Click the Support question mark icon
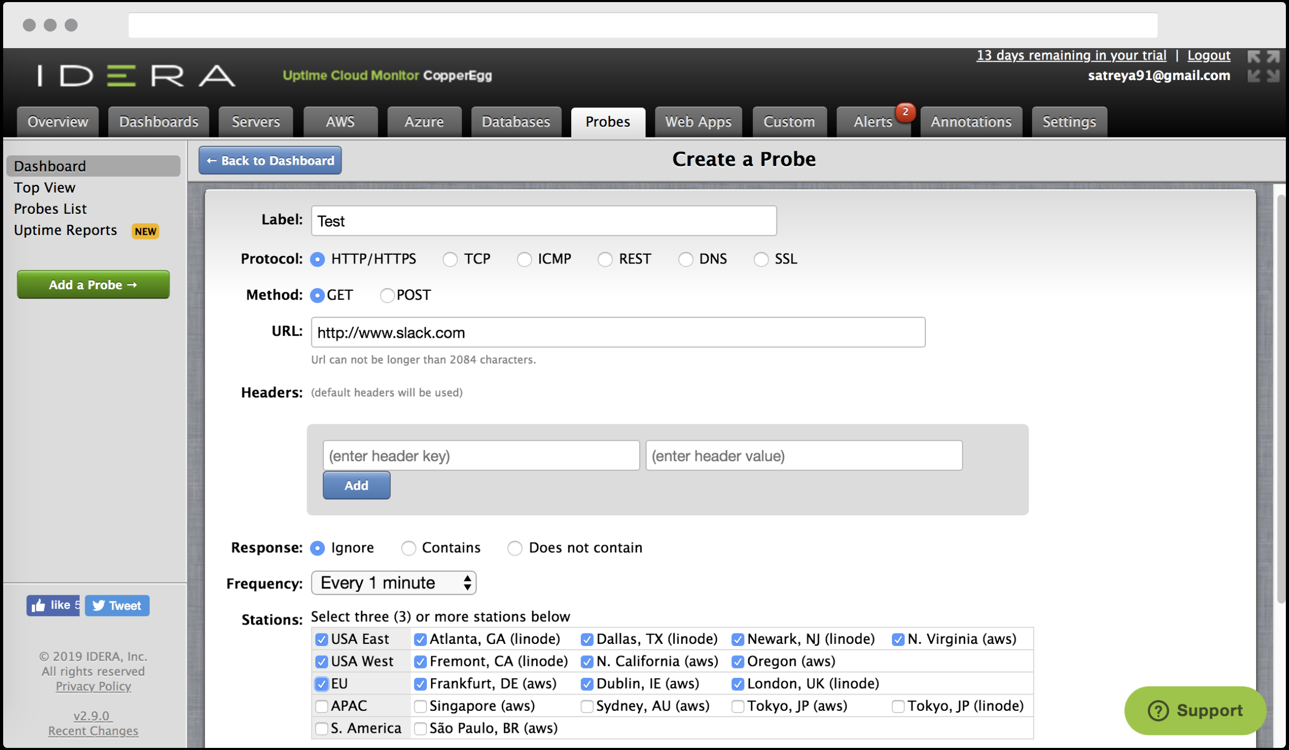 [1158, 711]
